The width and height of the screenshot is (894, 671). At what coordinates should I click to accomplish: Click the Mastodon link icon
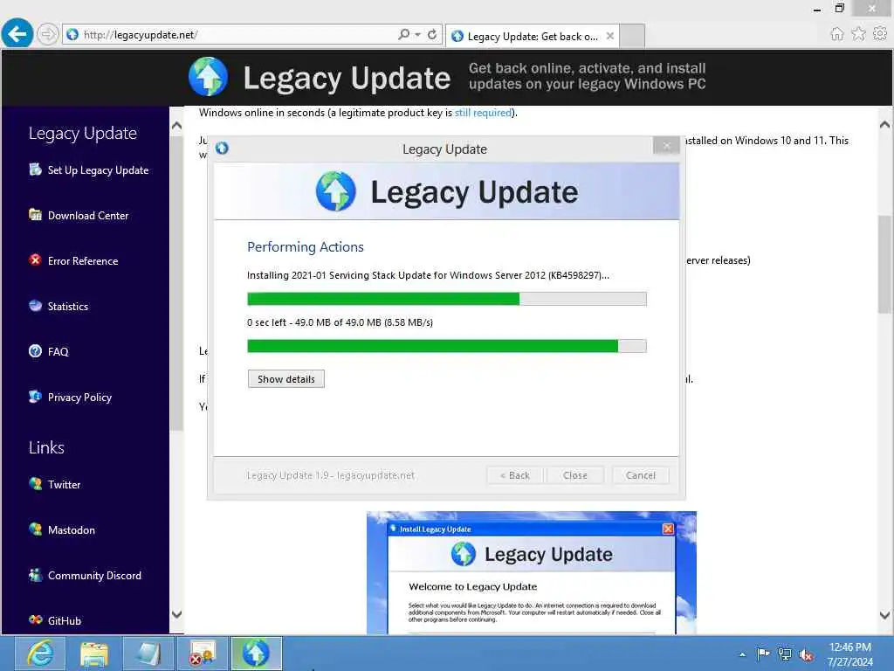tap(35, 529)
